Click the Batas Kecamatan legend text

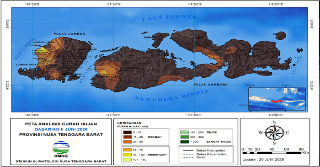click(211, 154)
